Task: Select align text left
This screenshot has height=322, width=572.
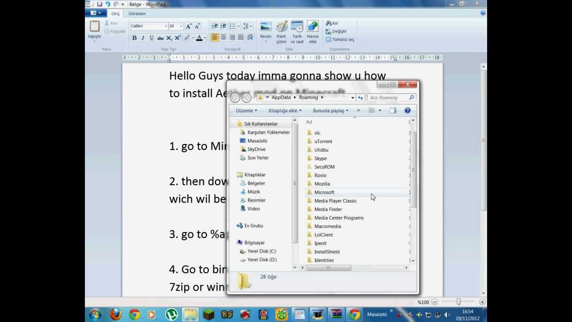Action: click(x=215, y=38)
